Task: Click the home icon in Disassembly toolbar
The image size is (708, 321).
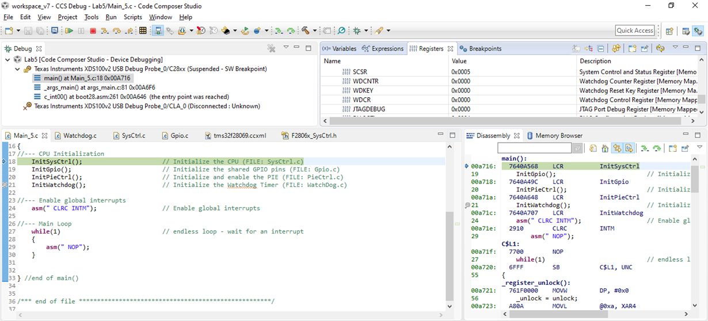Action: 604,148
